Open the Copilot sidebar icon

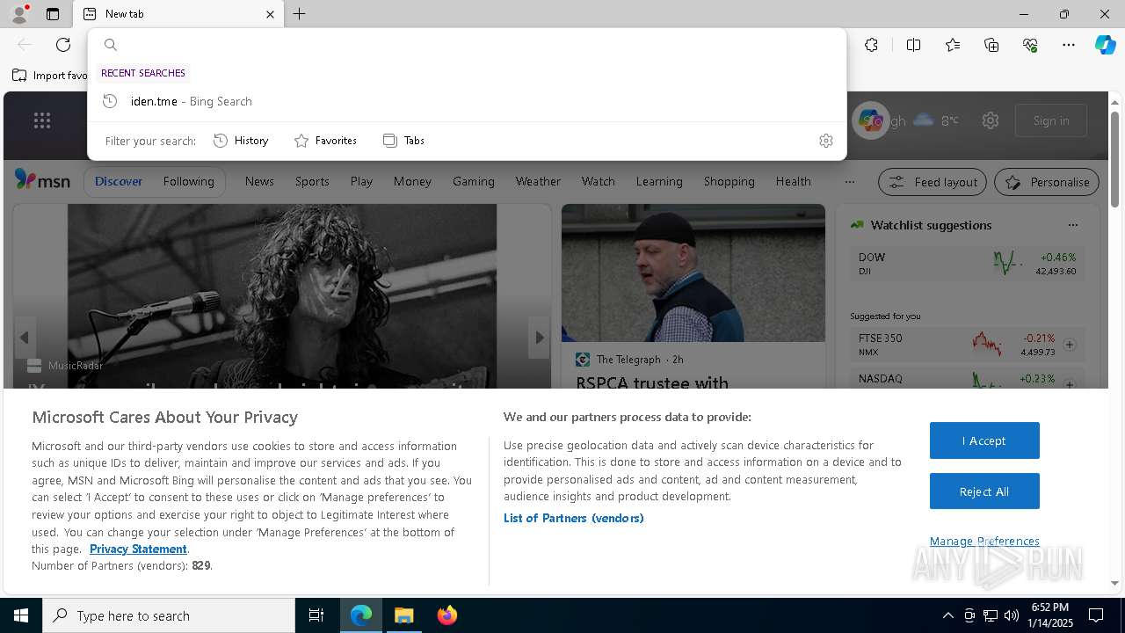coord(1105,45)
